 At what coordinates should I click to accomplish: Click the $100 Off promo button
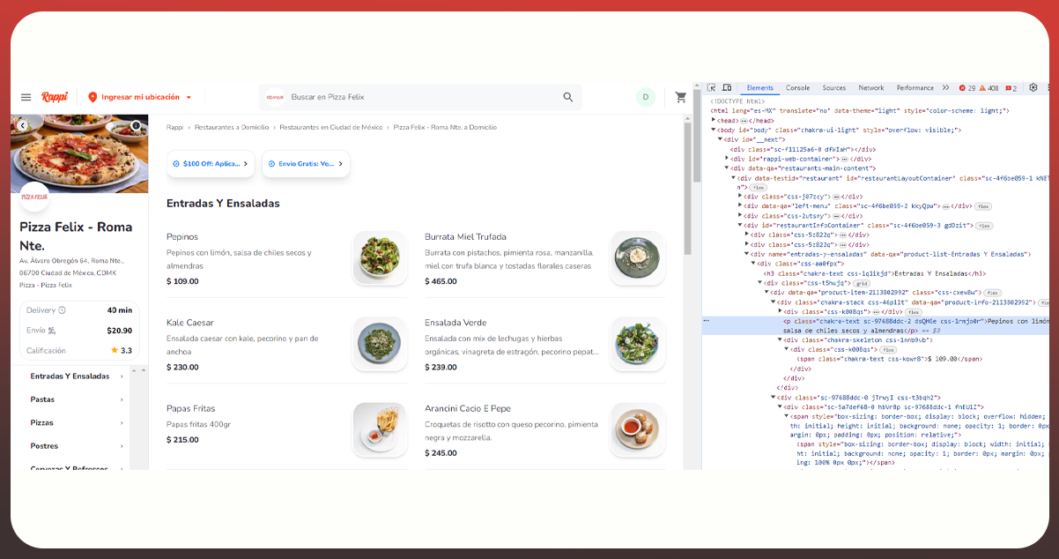[x=211, y=163]
